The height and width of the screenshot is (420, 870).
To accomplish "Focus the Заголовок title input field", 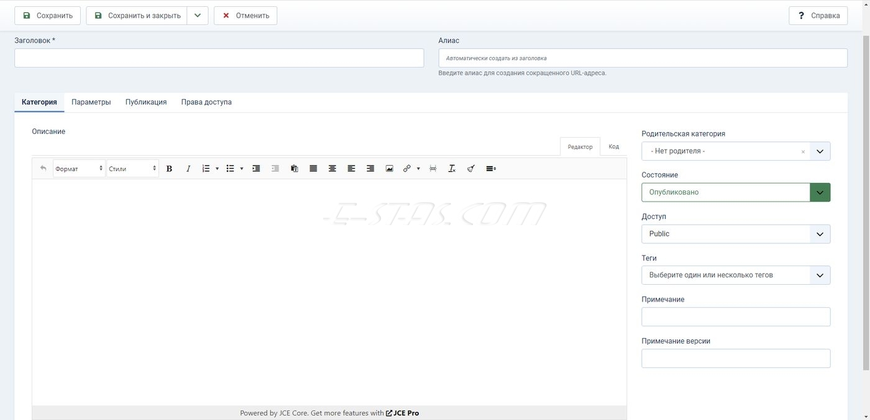I will [219, 58].
